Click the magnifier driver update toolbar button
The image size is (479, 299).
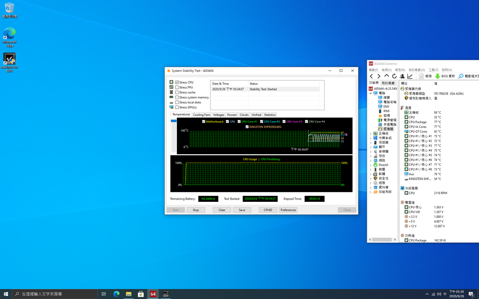(x=468, y=76)
